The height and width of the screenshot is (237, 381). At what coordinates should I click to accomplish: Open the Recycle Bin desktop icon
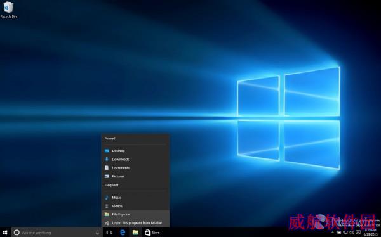pos(8,10)
